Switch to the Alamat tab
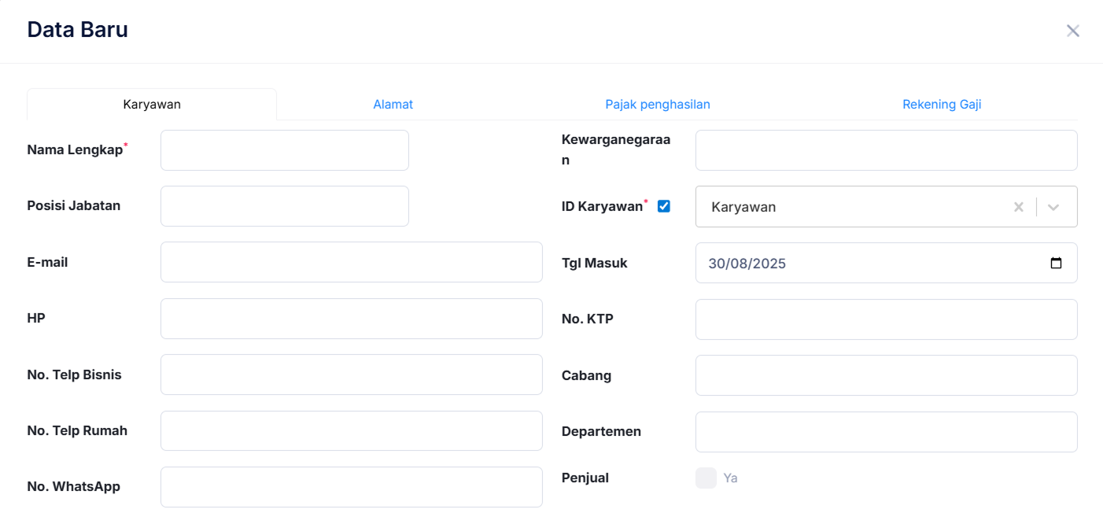The height and width of the screenshot is (513, 1103). point(393,105)
